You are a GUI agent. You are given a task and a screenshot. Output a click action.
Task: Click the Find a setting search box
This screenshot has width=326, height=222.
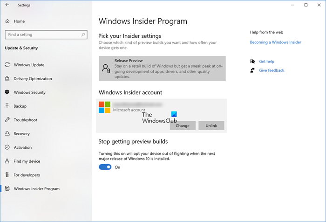click(x=46, y=35)
